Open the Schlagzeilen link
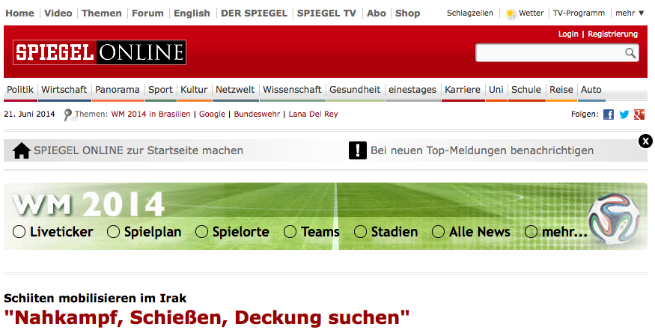The width and height of the screenshot is (655, 330). coord(470,13)
